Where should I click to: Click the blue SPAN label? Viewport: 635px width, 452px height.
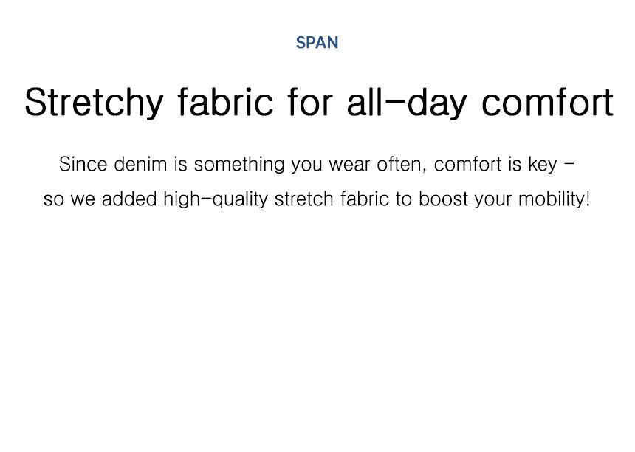[317, 43]
